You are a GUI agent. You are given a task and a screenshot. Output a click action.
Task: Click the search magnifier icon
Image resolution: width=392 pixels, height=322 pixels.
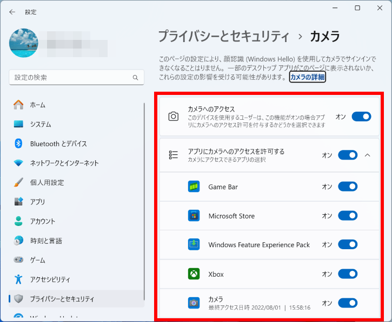(135, 78)
